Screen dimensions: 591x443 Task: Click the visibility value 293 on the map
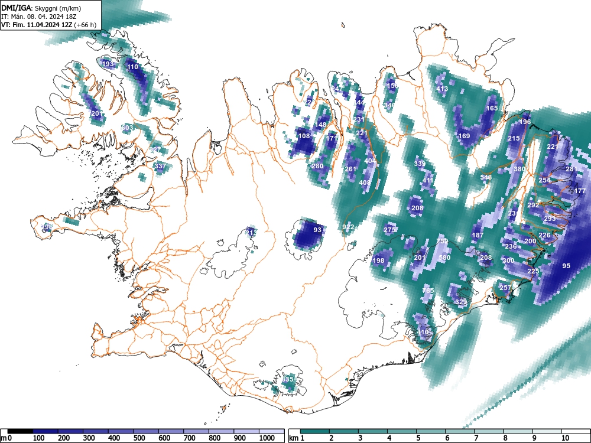click(550, 219)
